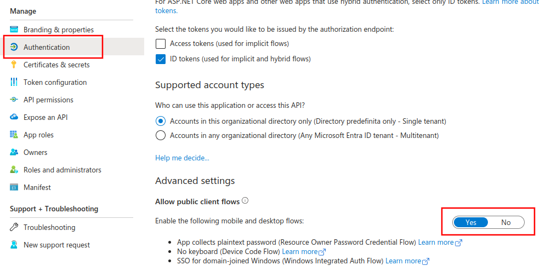Viewport: 557px width, 271px height.
Task: Click the Owners people icon
Action: point(14,152)
